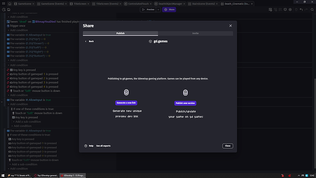The height and width of the screenshot is (178, 316).
Task: Show hidden system tray icons
Action: pos(299,176)
